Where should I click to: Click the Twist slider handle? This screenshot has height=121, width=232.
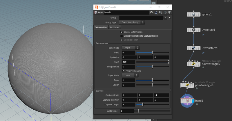(168, 62)
